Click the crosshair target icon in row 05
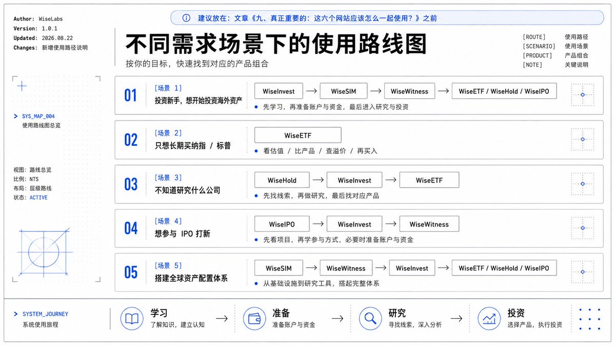Screen dimensions: 615x346 click(583, 272)
